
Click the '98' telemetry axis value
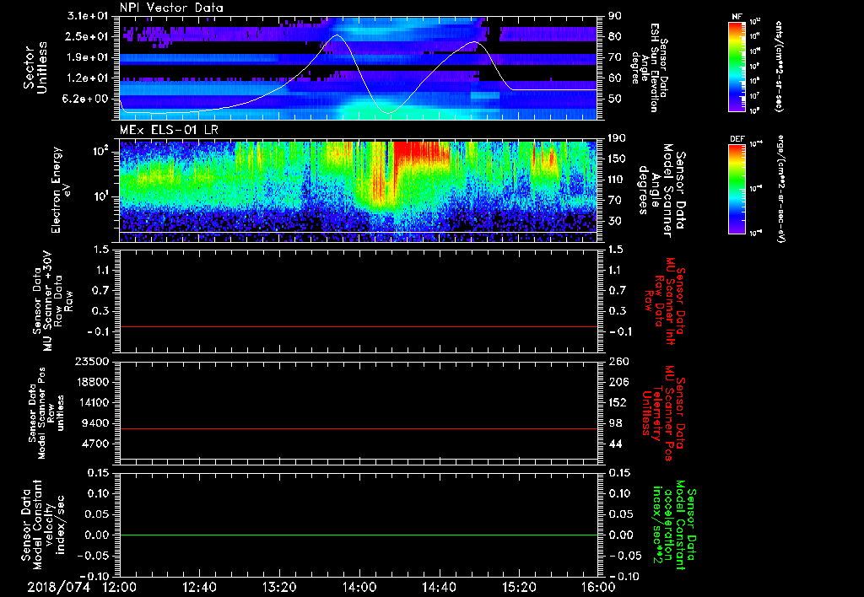click(614, 423)
